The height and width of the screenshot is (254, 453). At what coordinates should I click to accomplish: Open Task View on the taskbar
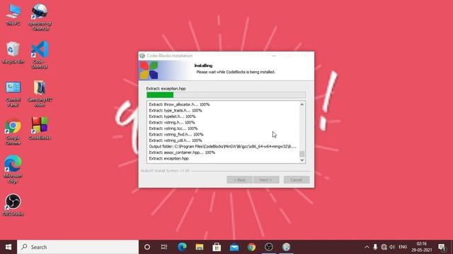(x=164, y=247)
